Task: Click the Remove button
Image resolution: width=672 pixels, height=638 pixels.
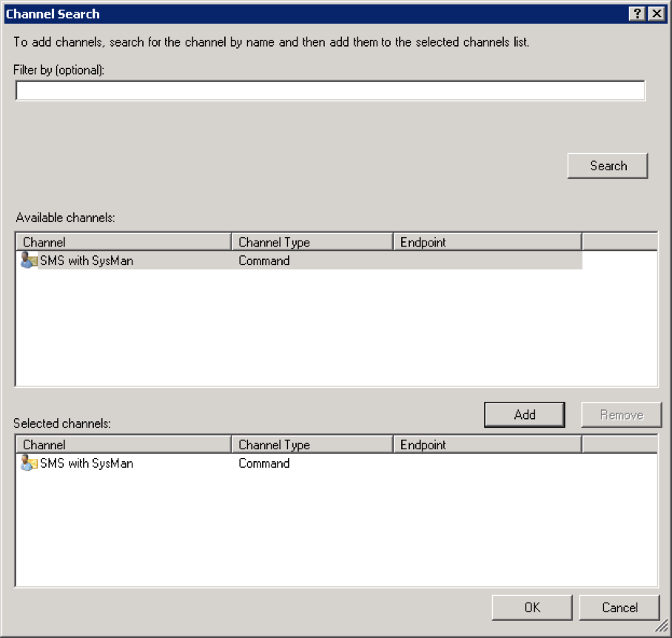Action: point(621,414)
